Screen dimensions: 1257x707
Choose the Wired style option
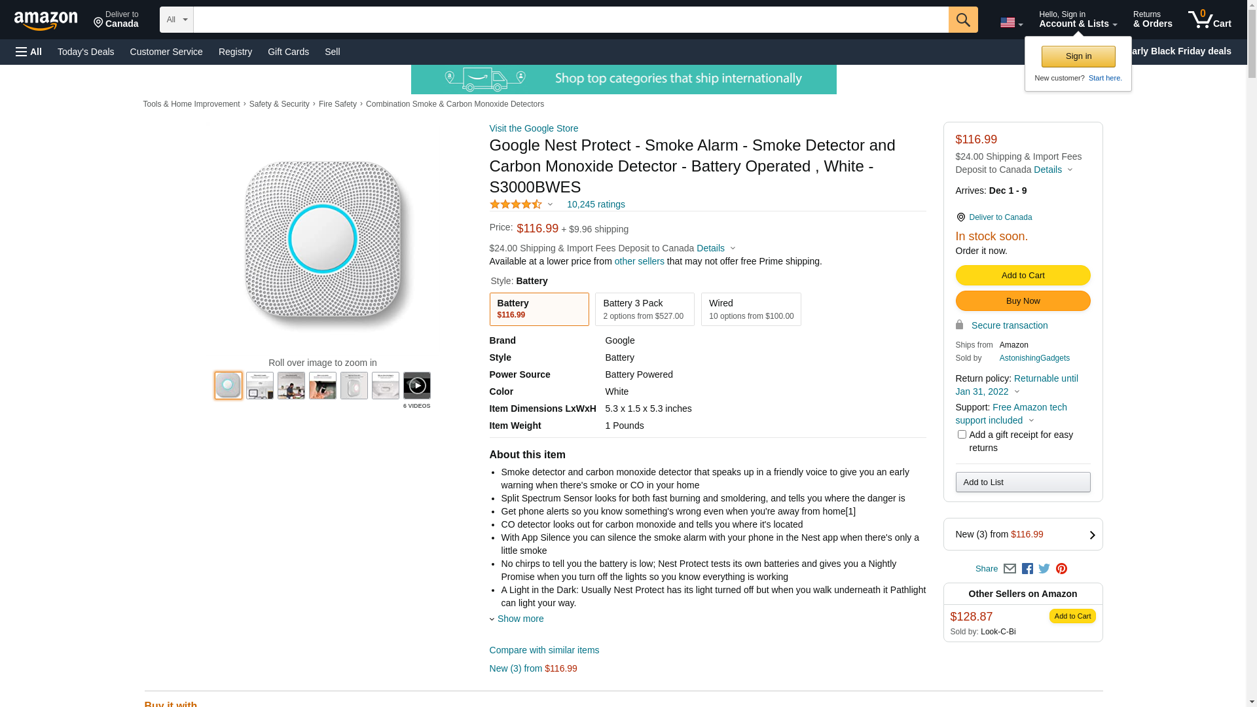[x=750, y=309]
